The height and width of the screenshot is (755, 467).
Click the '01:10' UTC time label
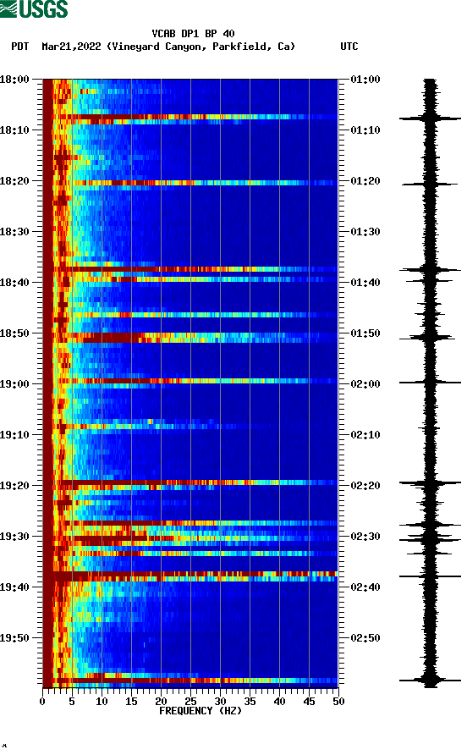click(365, 130)
